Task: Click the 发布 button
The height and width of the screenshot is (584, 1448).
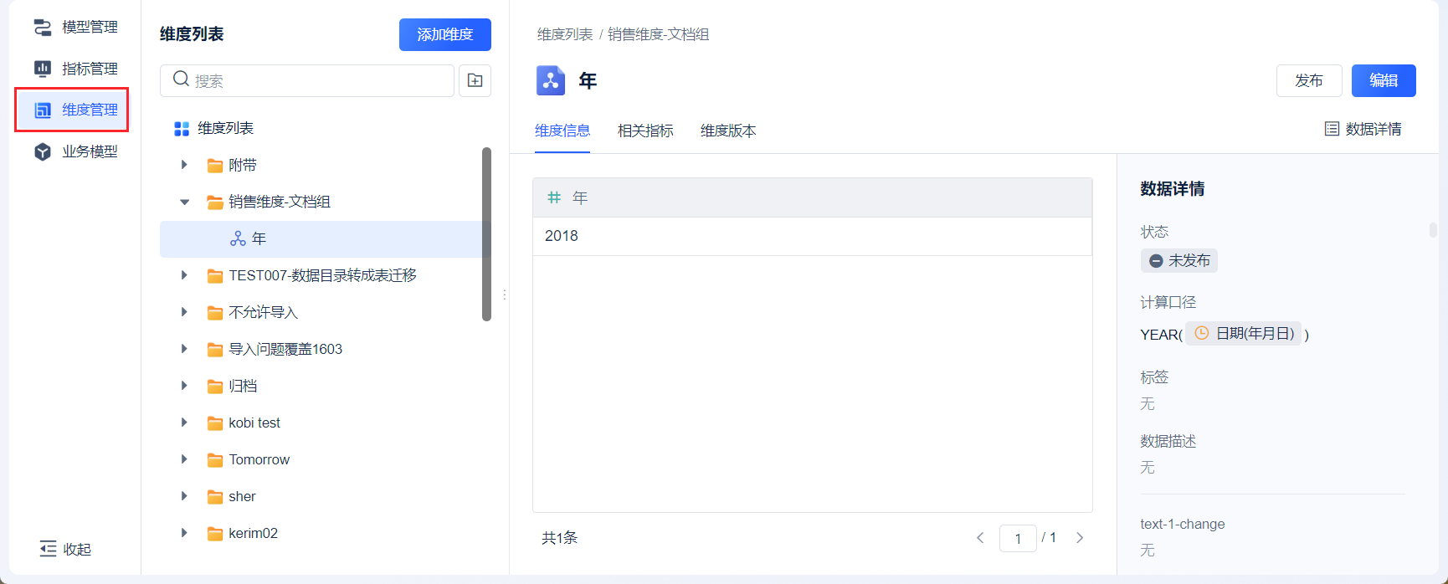Action: click(x=1308, y=80)
